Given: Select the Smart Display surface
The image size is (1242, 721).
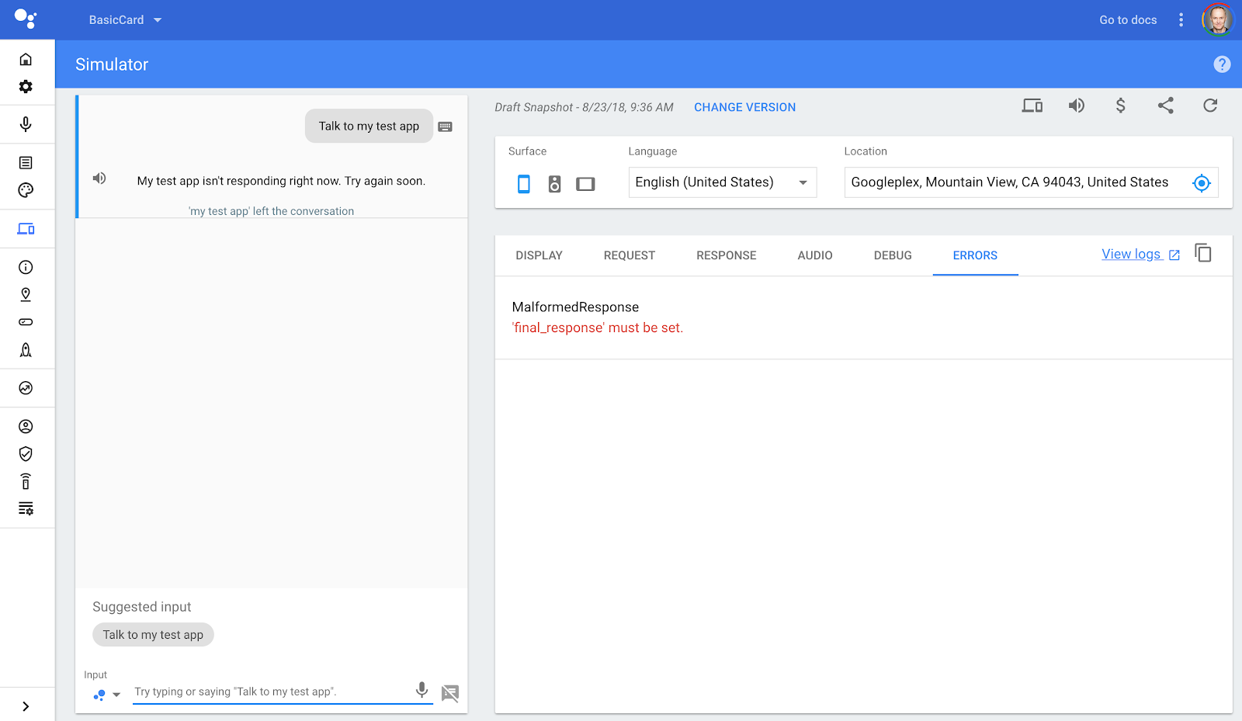Looking at the screenshot, I should tap(585, 184).
